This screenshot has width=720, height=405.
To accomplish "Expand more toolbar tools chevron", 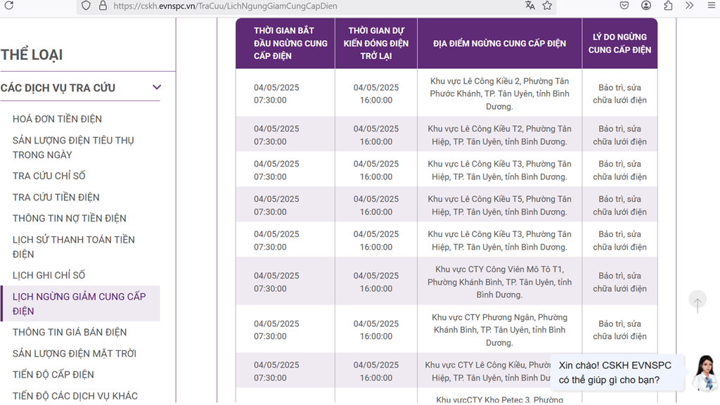I will [689, 6].
